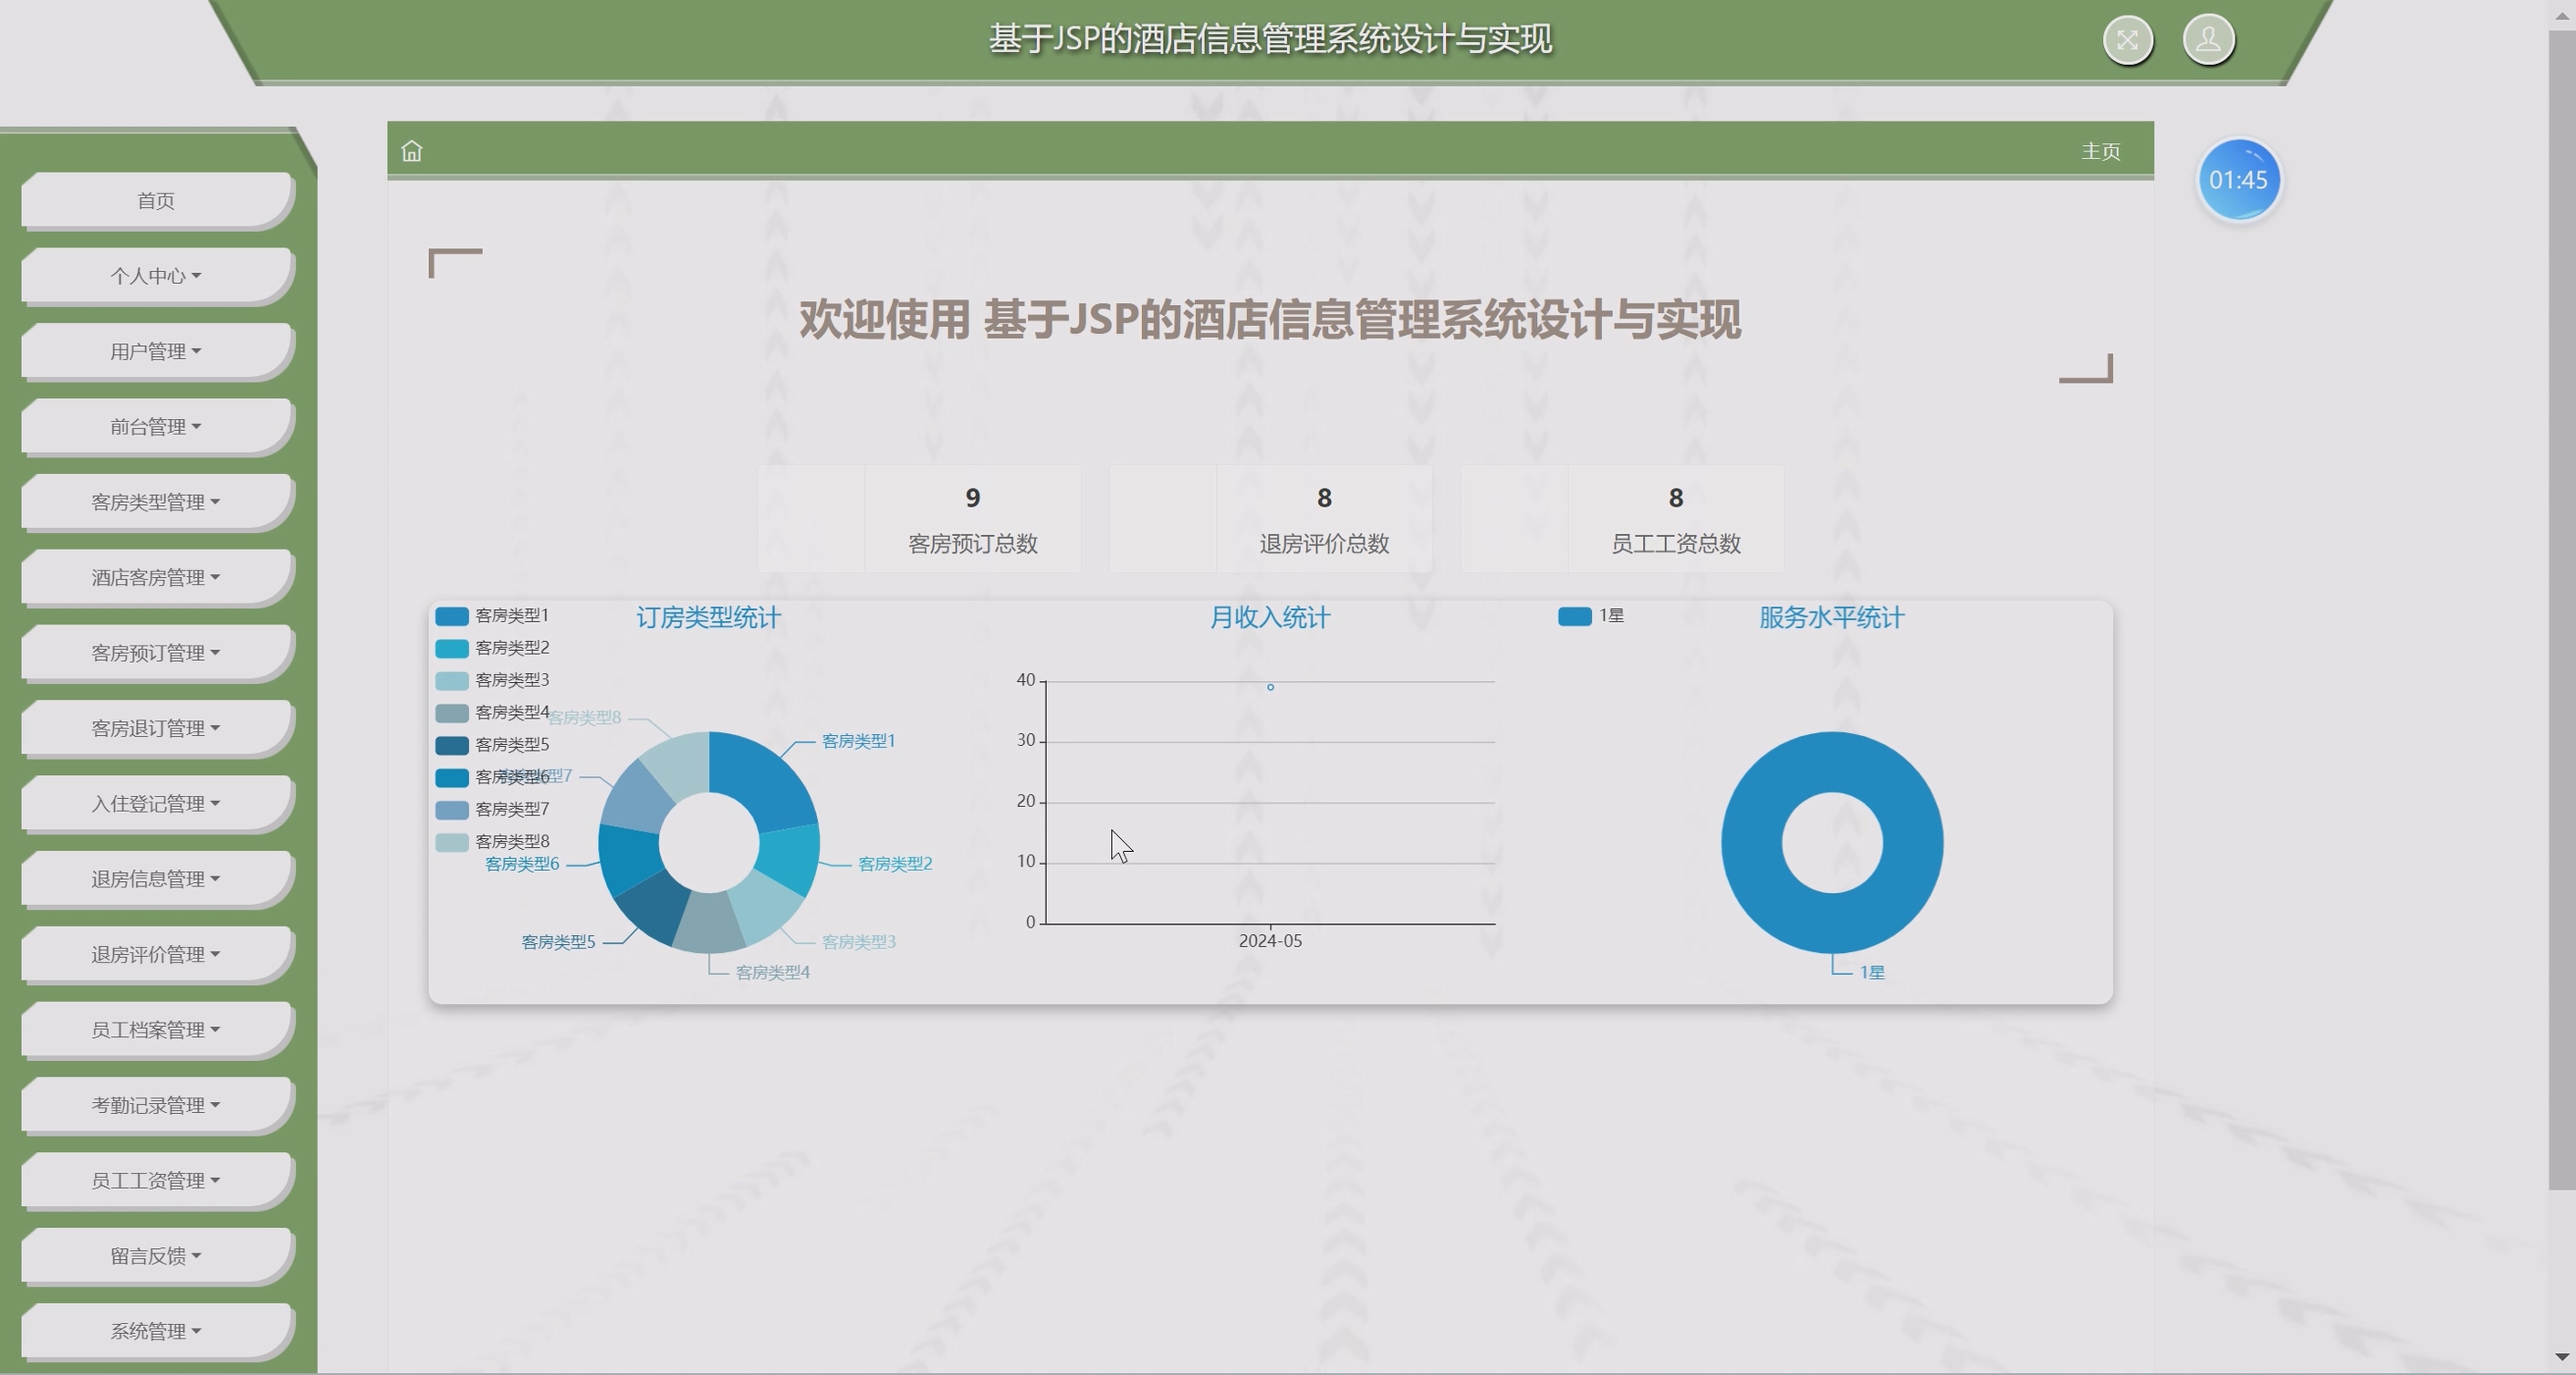
Task: Open the 员工工资管理 sidebar menu
Action: pos(156,1181)
